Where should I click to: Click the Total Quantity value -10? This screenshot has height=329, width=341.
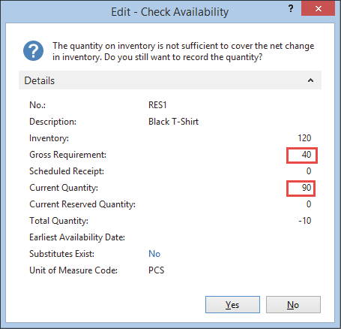pyautogui.click(x=305, y=221)
